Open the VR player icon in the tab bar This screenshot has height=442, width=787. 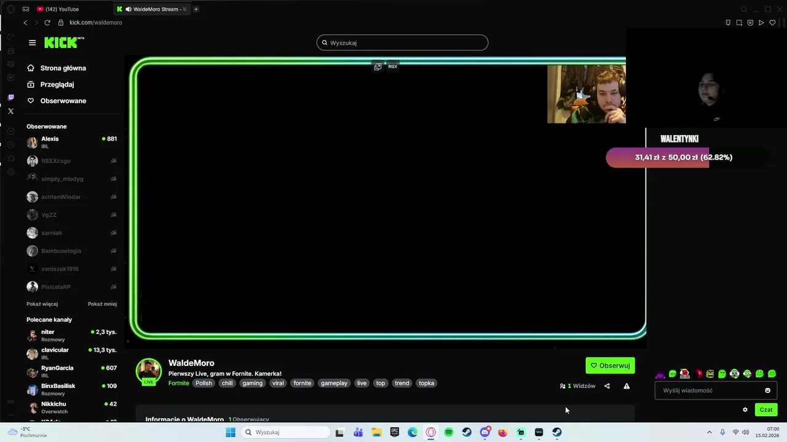click(x=26, y=9)
